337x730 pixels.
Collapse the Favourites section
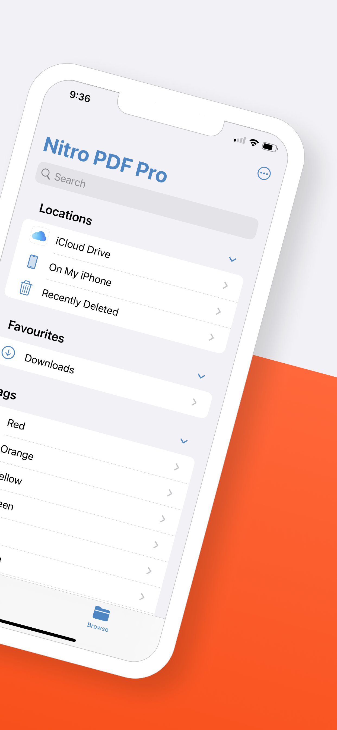click(x=201, y=376)
